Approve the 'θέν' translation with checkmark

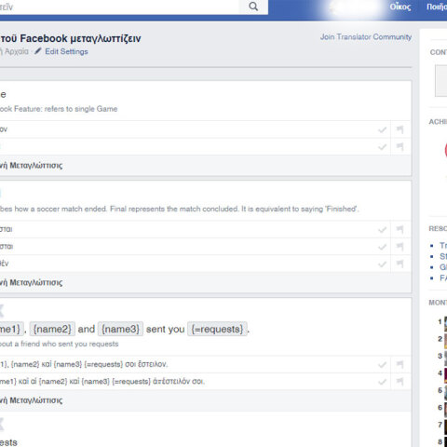click(382, 264)
